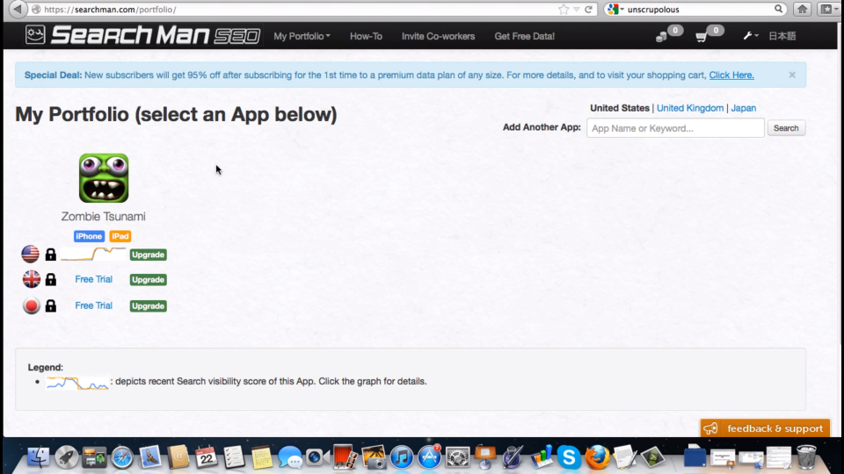The height and width of the screenshot is (474, 844).
Task: Click the search magnifier icon in browser
Action: (x=778, y=9)
